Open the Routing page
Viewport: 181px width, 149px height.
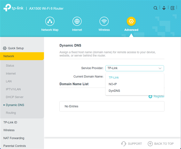(11, 113)
